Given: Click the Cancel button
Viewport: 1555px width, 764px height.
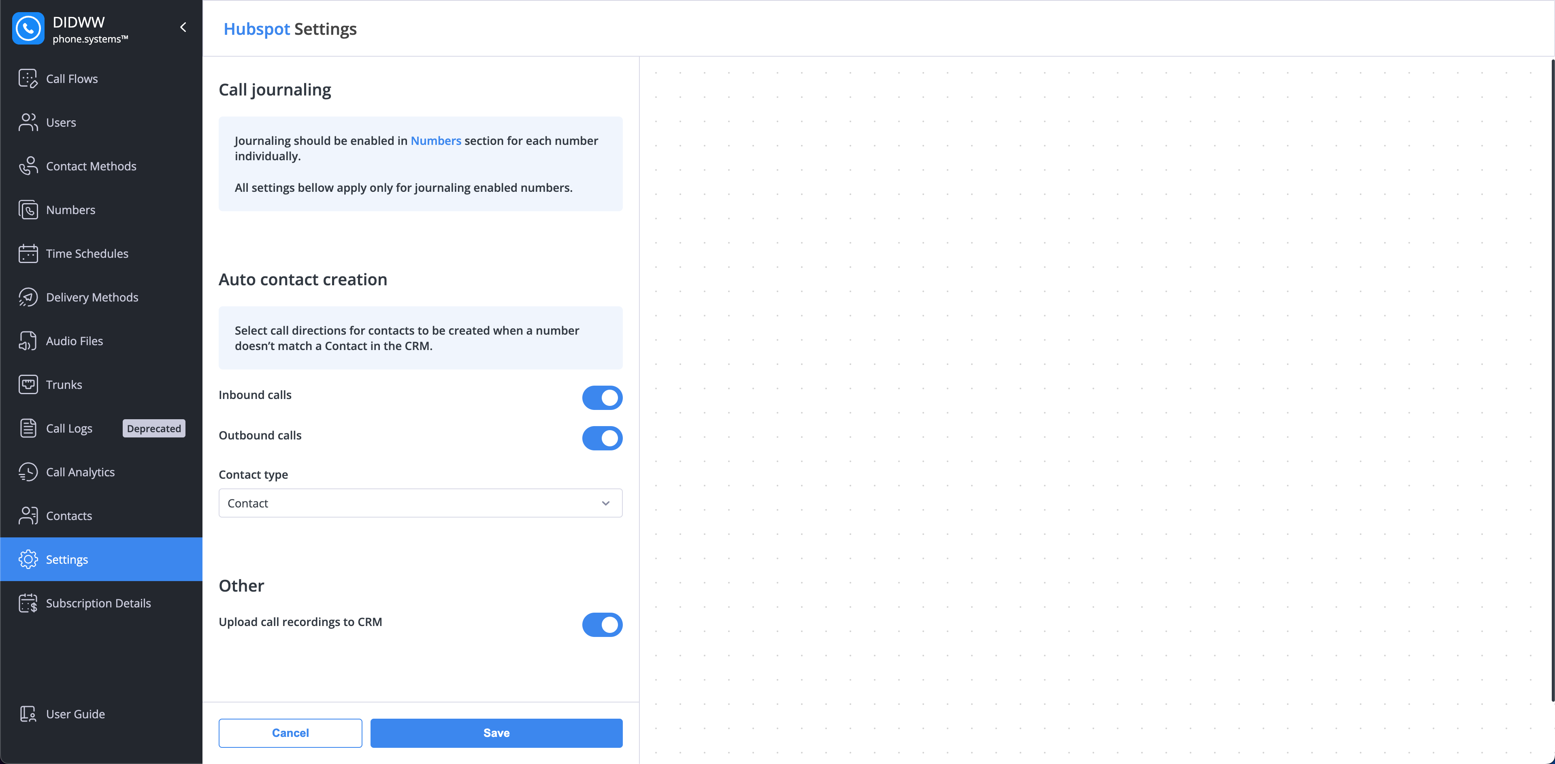Looking at the screenshot, I should (x=290, y=733).
